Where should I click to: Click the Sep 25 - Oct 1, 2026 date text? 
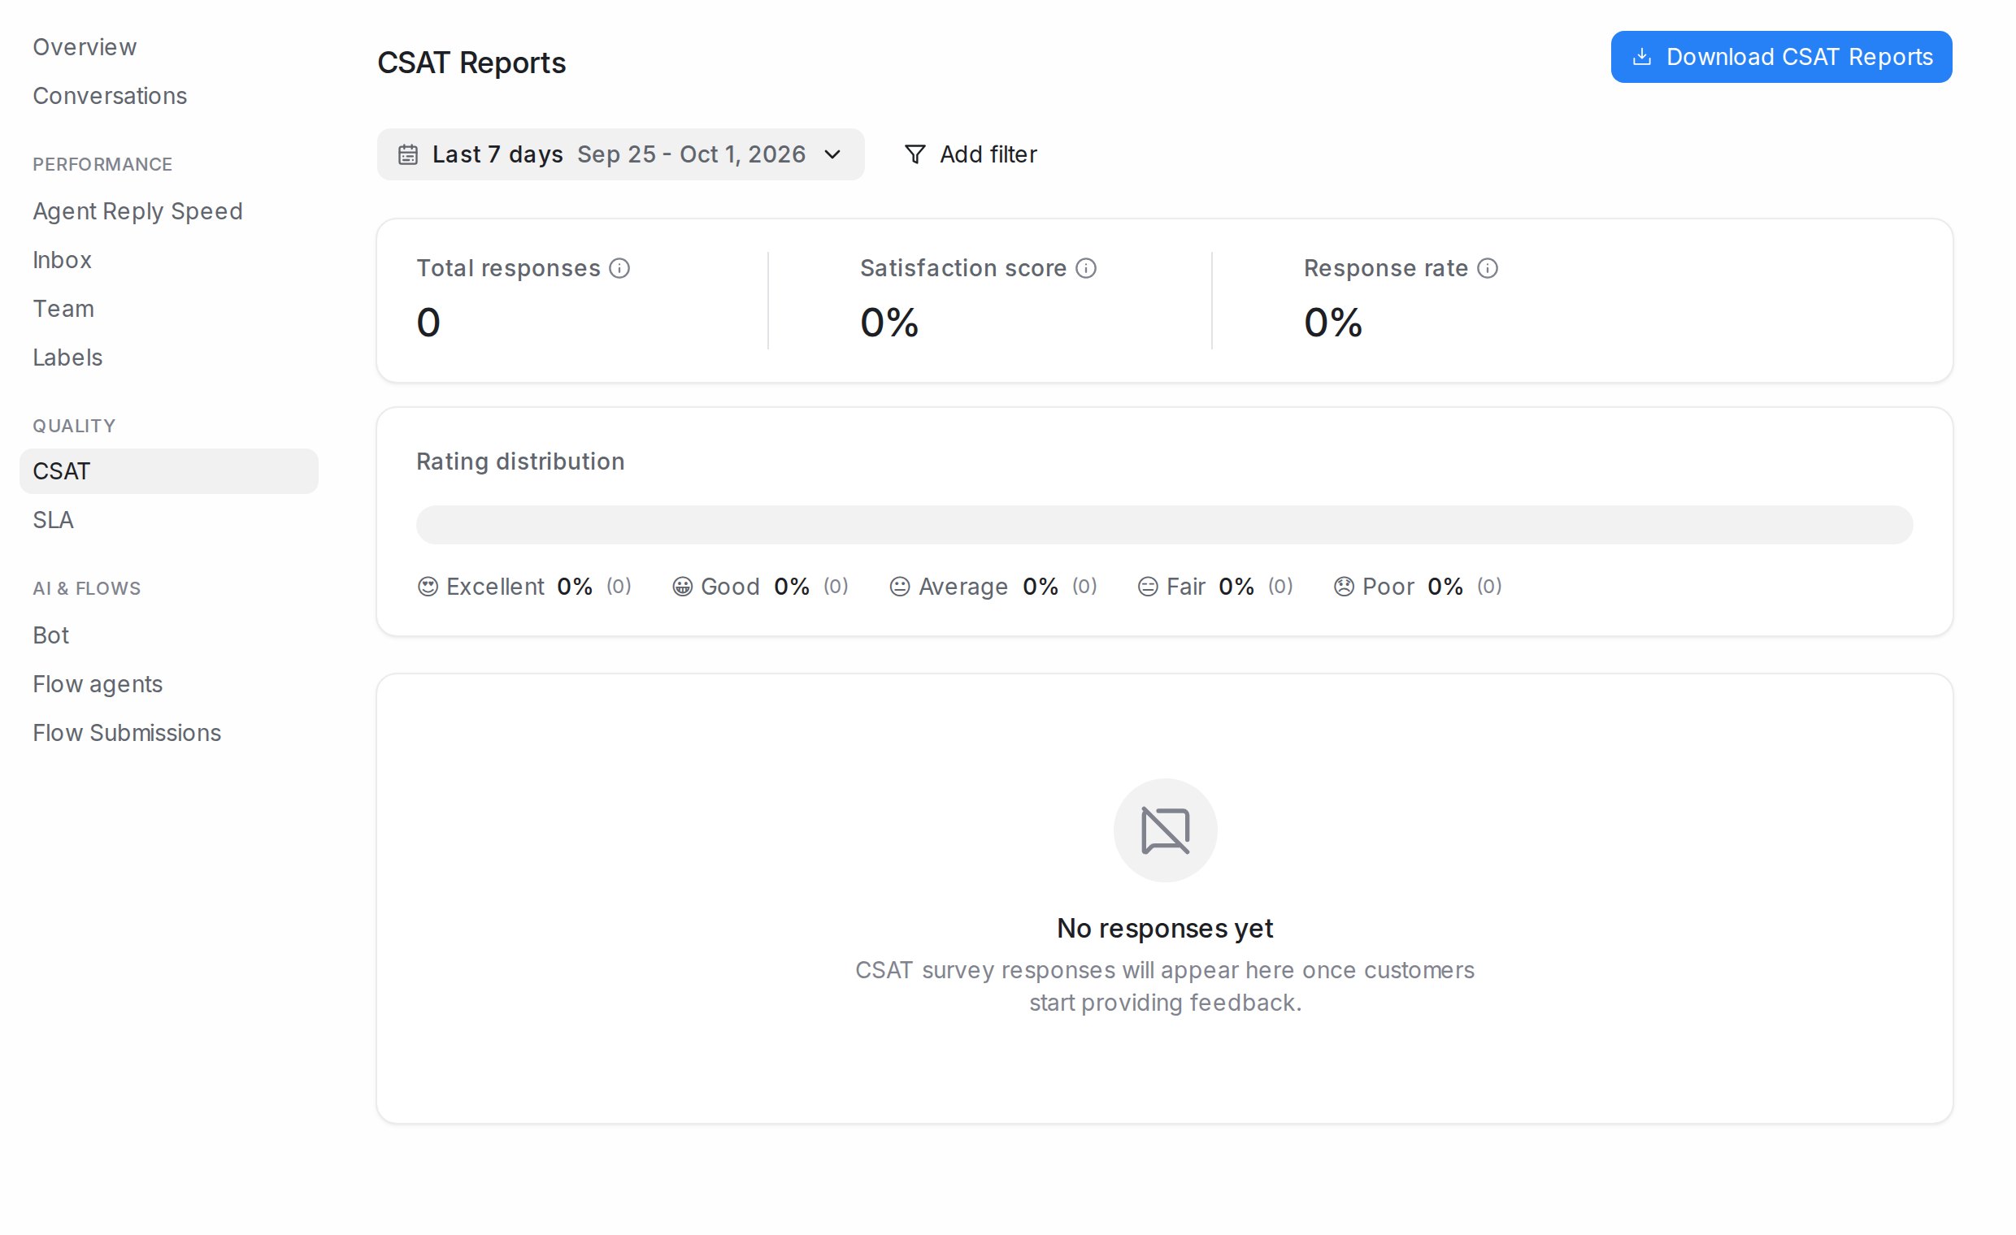(691, 154)
